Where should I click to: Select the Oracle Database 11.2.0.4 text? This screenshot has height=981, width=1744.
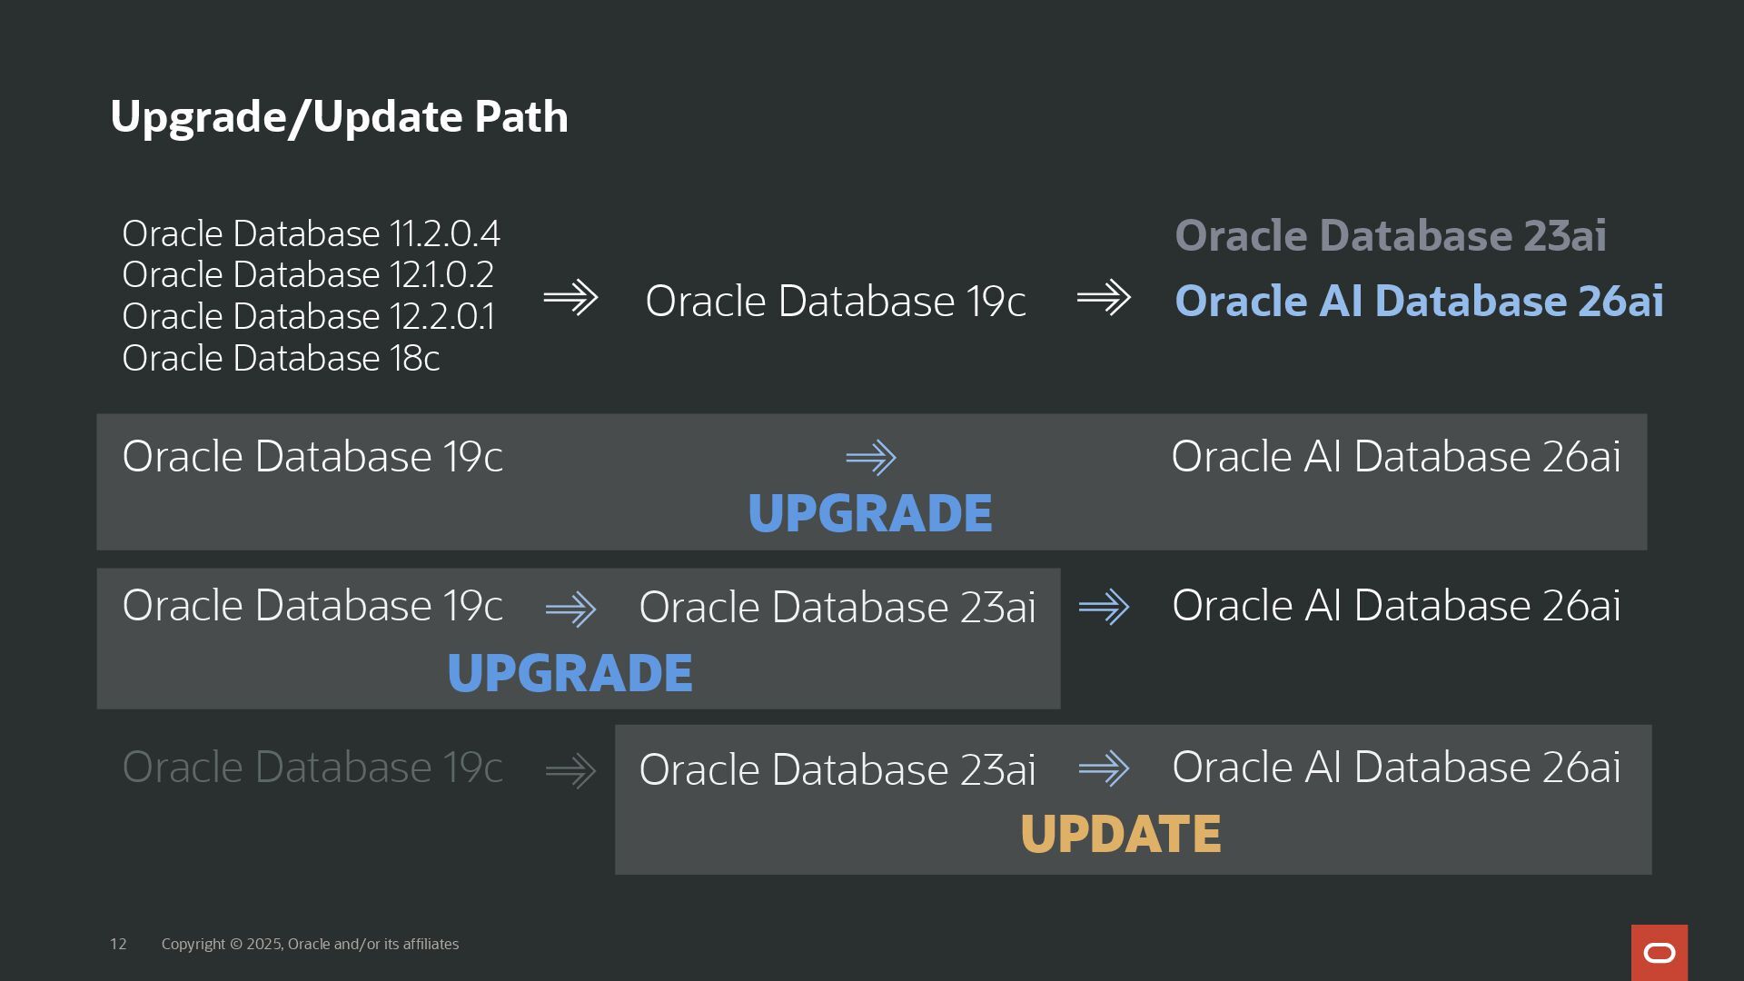pos(311,234)
